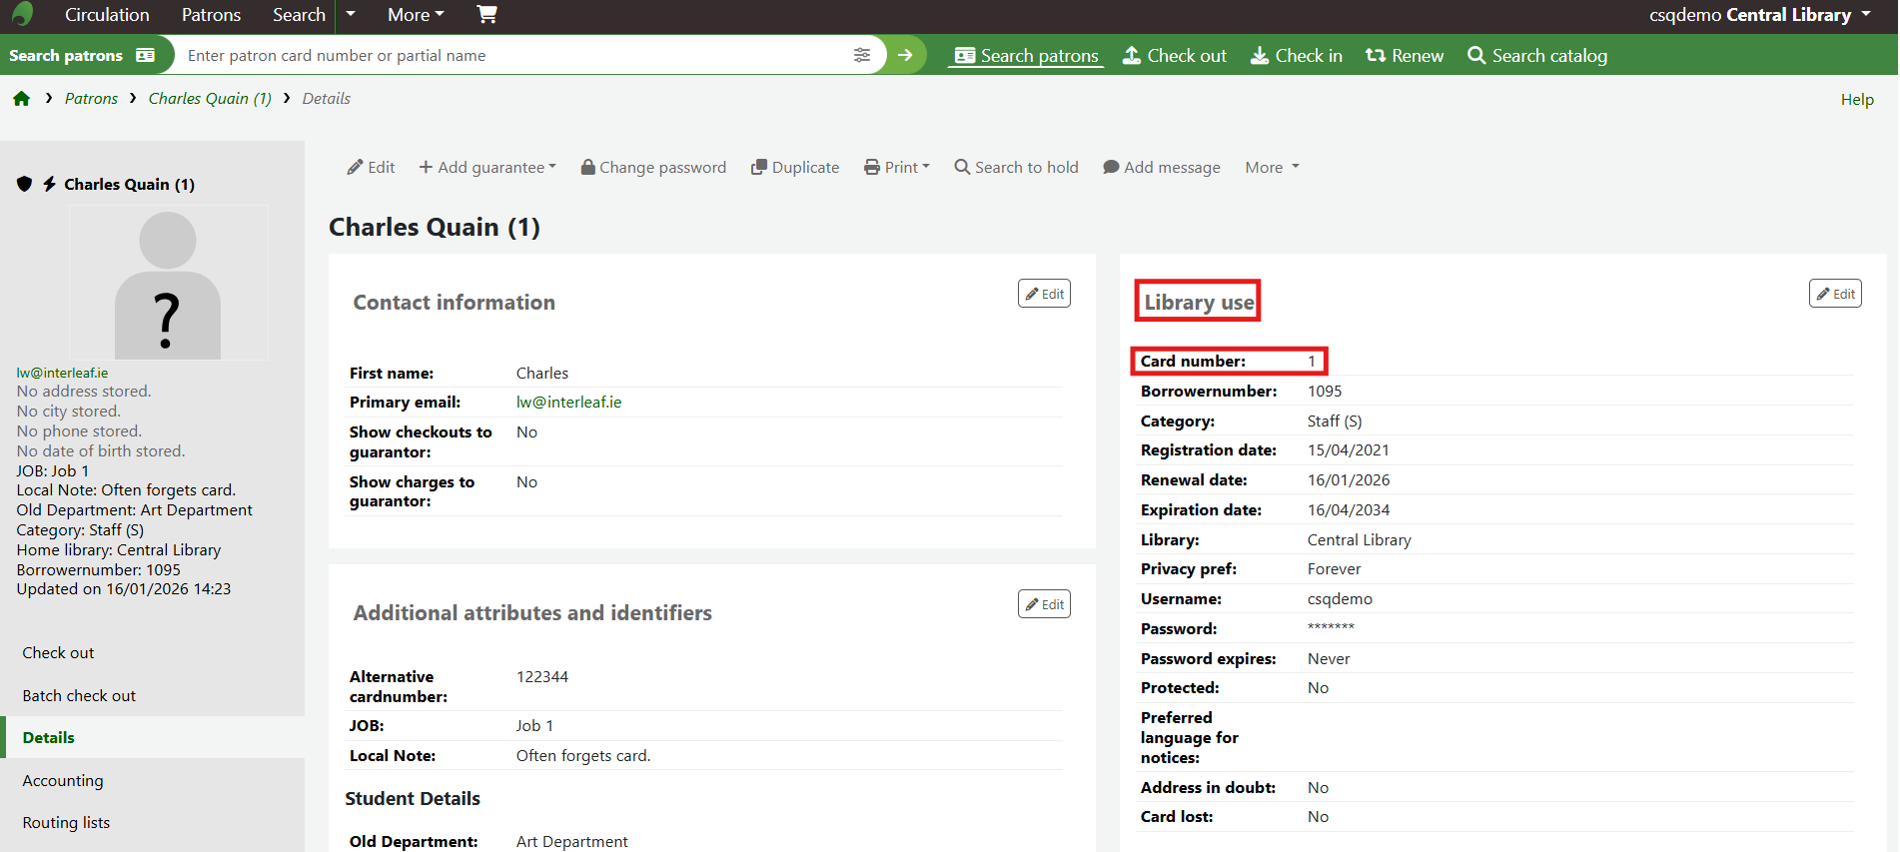Click the Charles Quain (1) page heading
Image resolution: width=1900 pixels, height=852 pixels.
[x=435, y=227]
